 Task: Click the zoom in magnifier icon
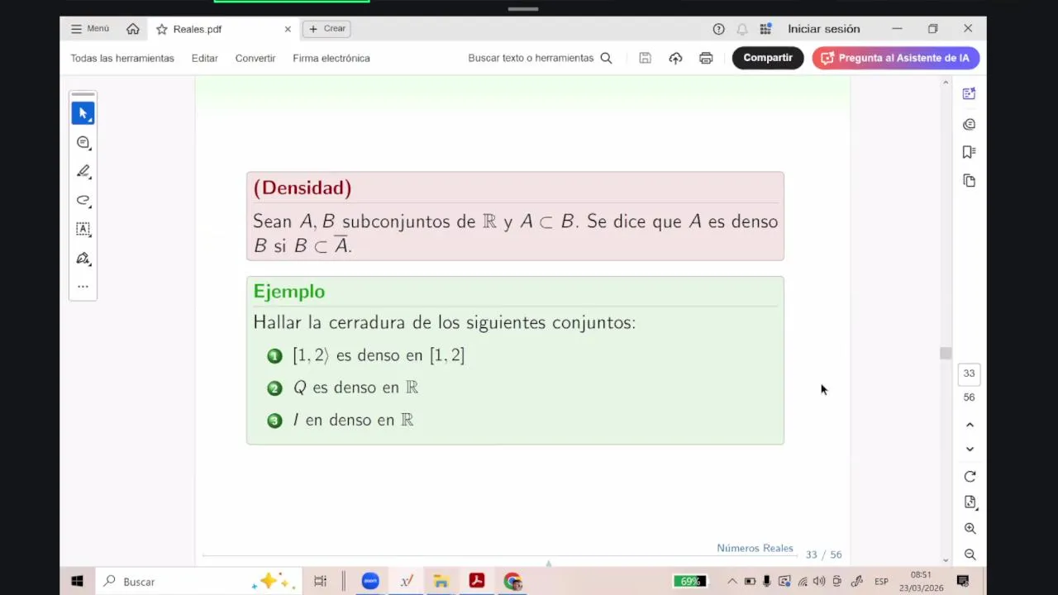tap(970, 529)
